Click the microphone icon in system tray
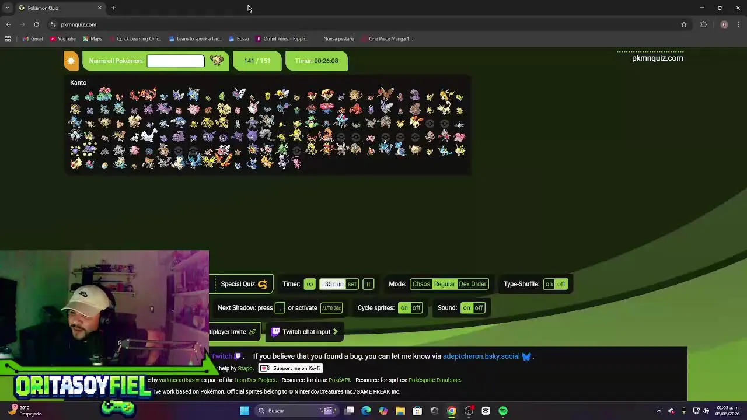The width and height of the screenshot is (747, 420). point(683,411)
